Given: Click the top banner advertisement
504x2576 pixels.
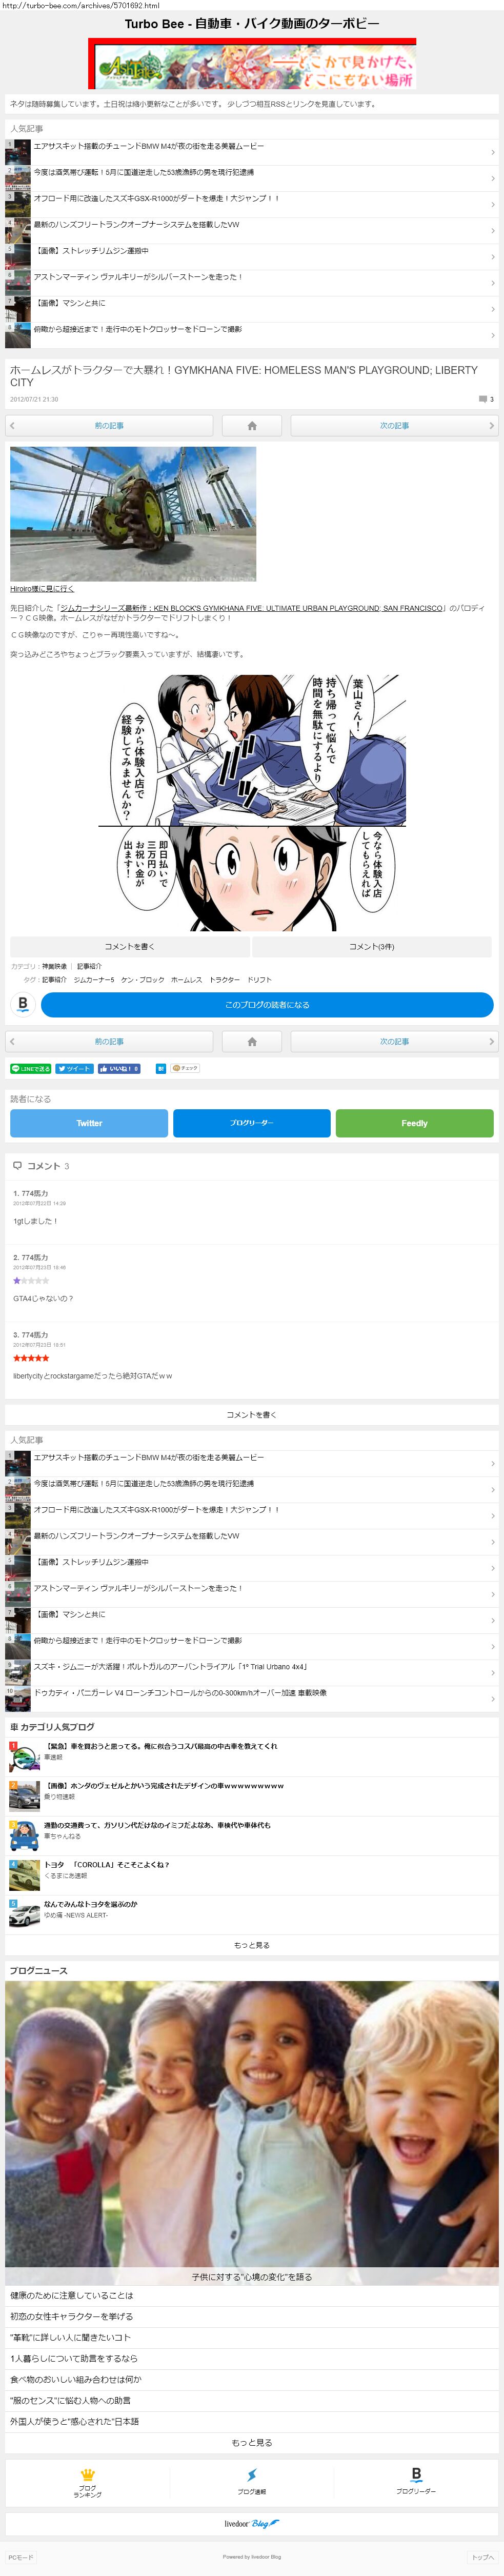Looking at the screenshot, I should pyautogui.click(x=252, y=64).
